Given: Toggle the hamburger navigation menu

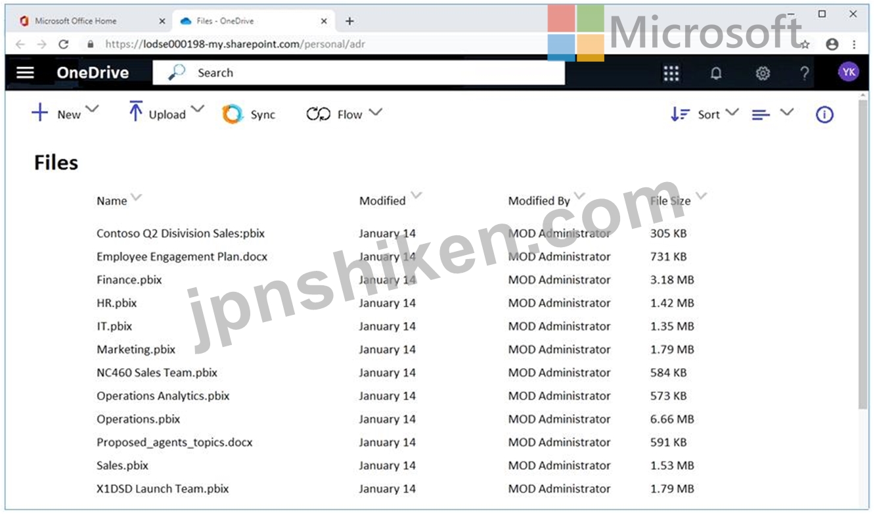Looking at the screenshot, I should (x=25, y=72).
